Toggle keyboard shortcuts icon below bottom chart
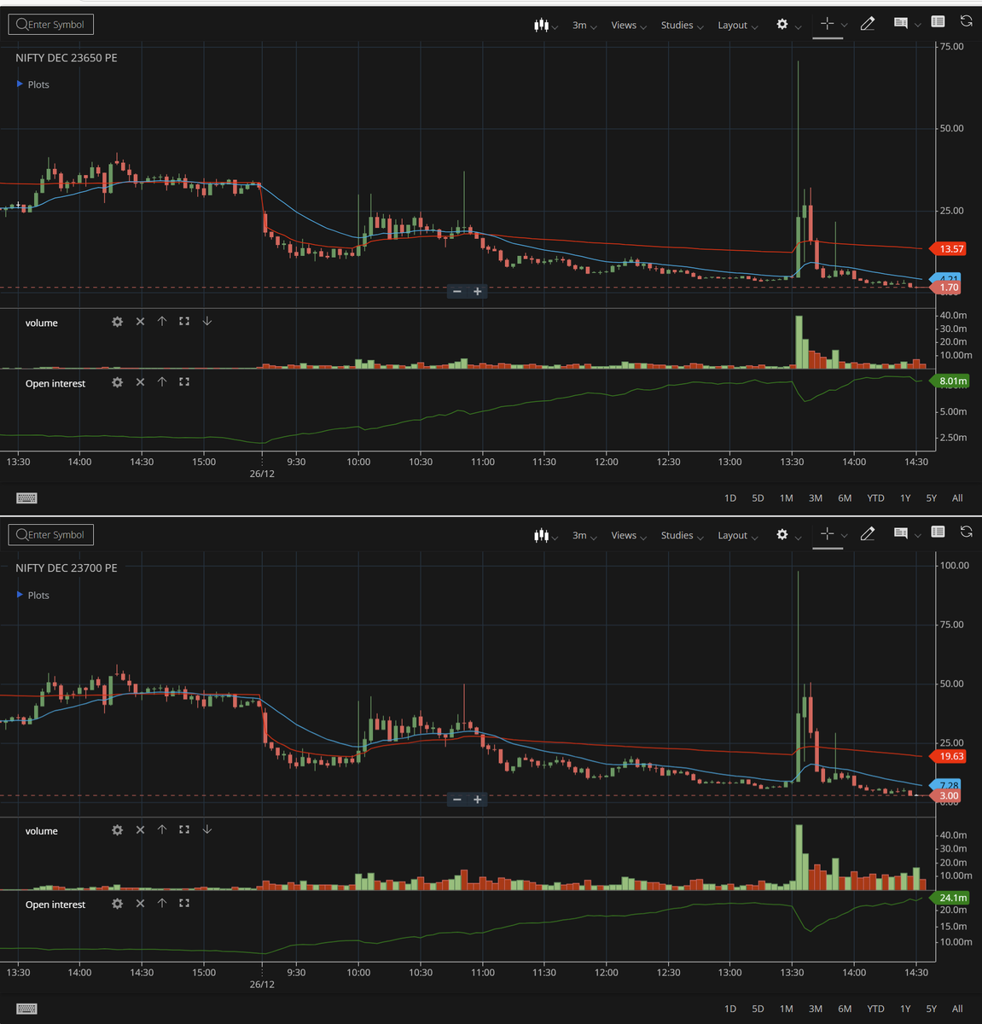The width and height of the screenshot is (982, 1024). [x=26, y=1009]
